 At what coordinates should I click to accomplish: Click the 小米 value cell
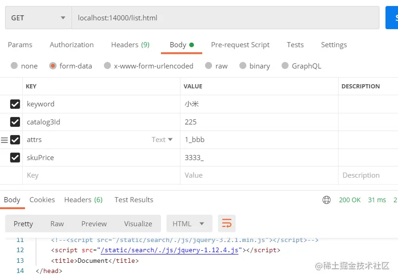[259, 104]
